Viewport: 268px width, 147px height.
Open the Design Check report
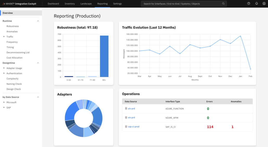14,89
